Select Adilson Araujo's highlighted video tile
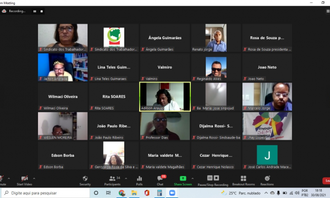 point(165,97)
